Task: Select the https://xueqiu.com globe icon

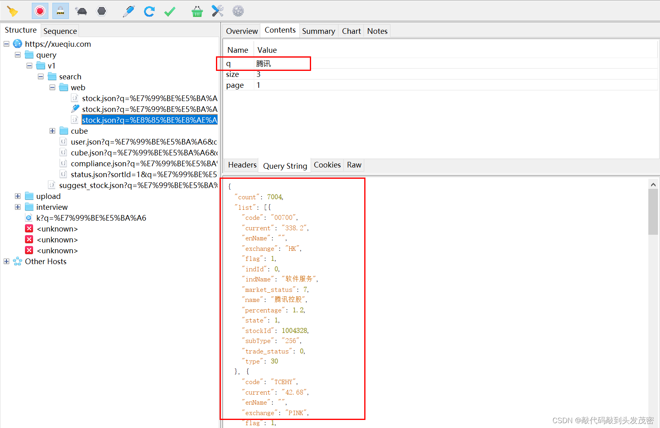Action: 18,43
